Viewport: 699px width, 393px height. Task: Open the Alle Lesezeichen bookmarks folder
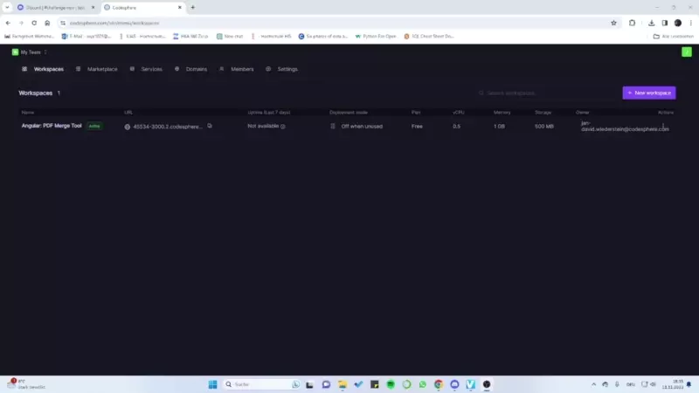[x=673, y=36]
